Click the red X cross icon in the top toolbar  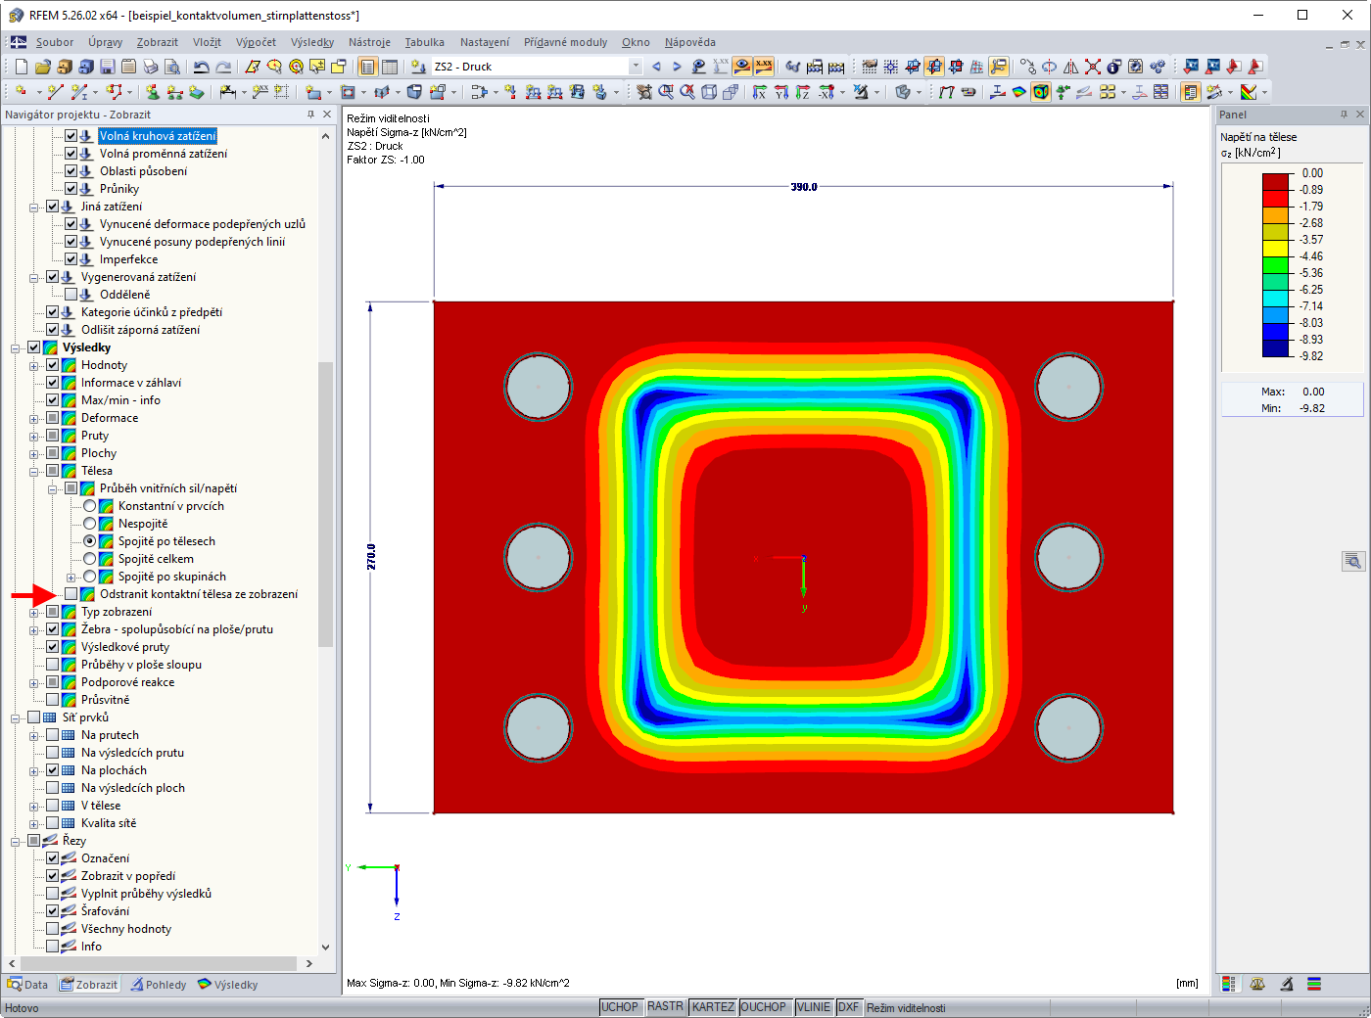[x=1093, y=67]
